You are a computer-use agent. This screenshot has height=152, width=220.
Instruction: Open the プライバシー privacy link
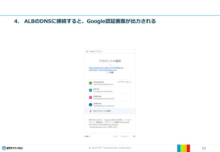[x=125, y=136]
